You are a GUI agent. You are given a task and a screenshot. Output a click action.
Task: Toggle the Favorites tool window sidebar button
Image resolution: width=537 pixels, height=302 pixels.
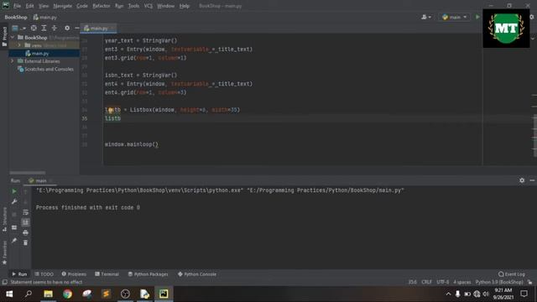[x=4, y=253]
